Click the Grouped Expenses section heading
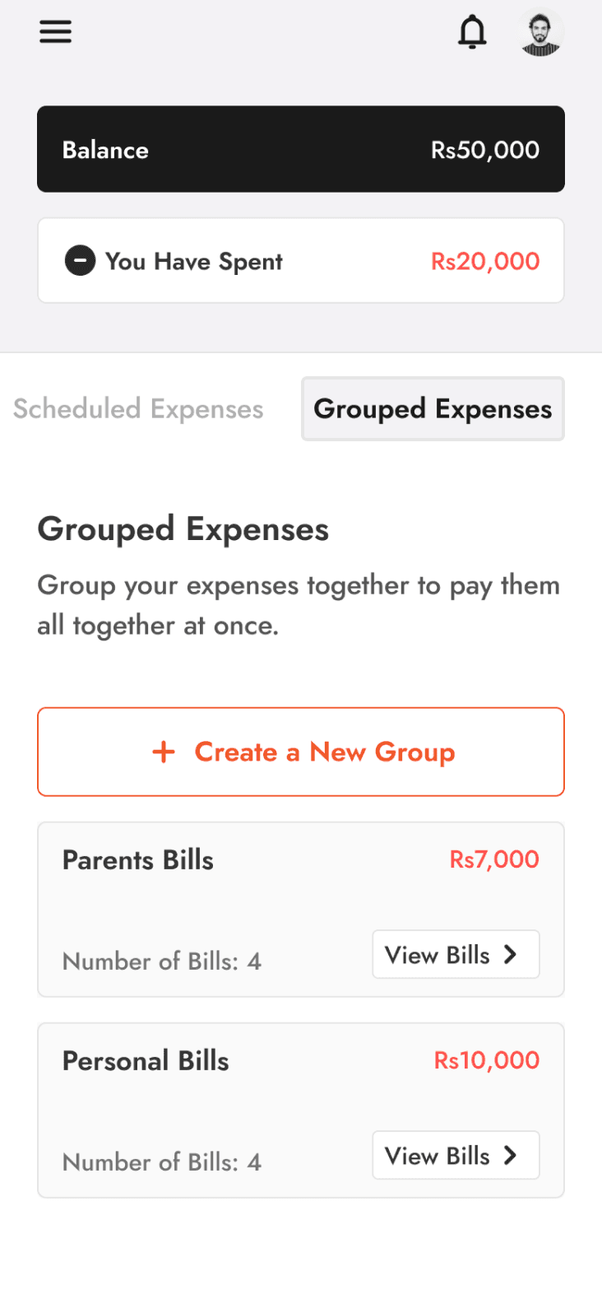Viewport: 602px width, 1304px height. [183, 529]
